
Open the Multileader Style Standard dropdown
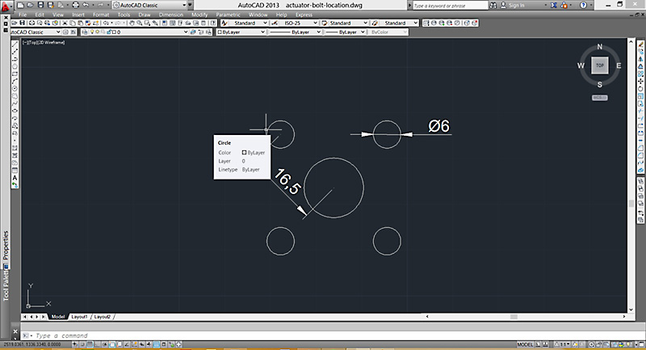(415, 23)
